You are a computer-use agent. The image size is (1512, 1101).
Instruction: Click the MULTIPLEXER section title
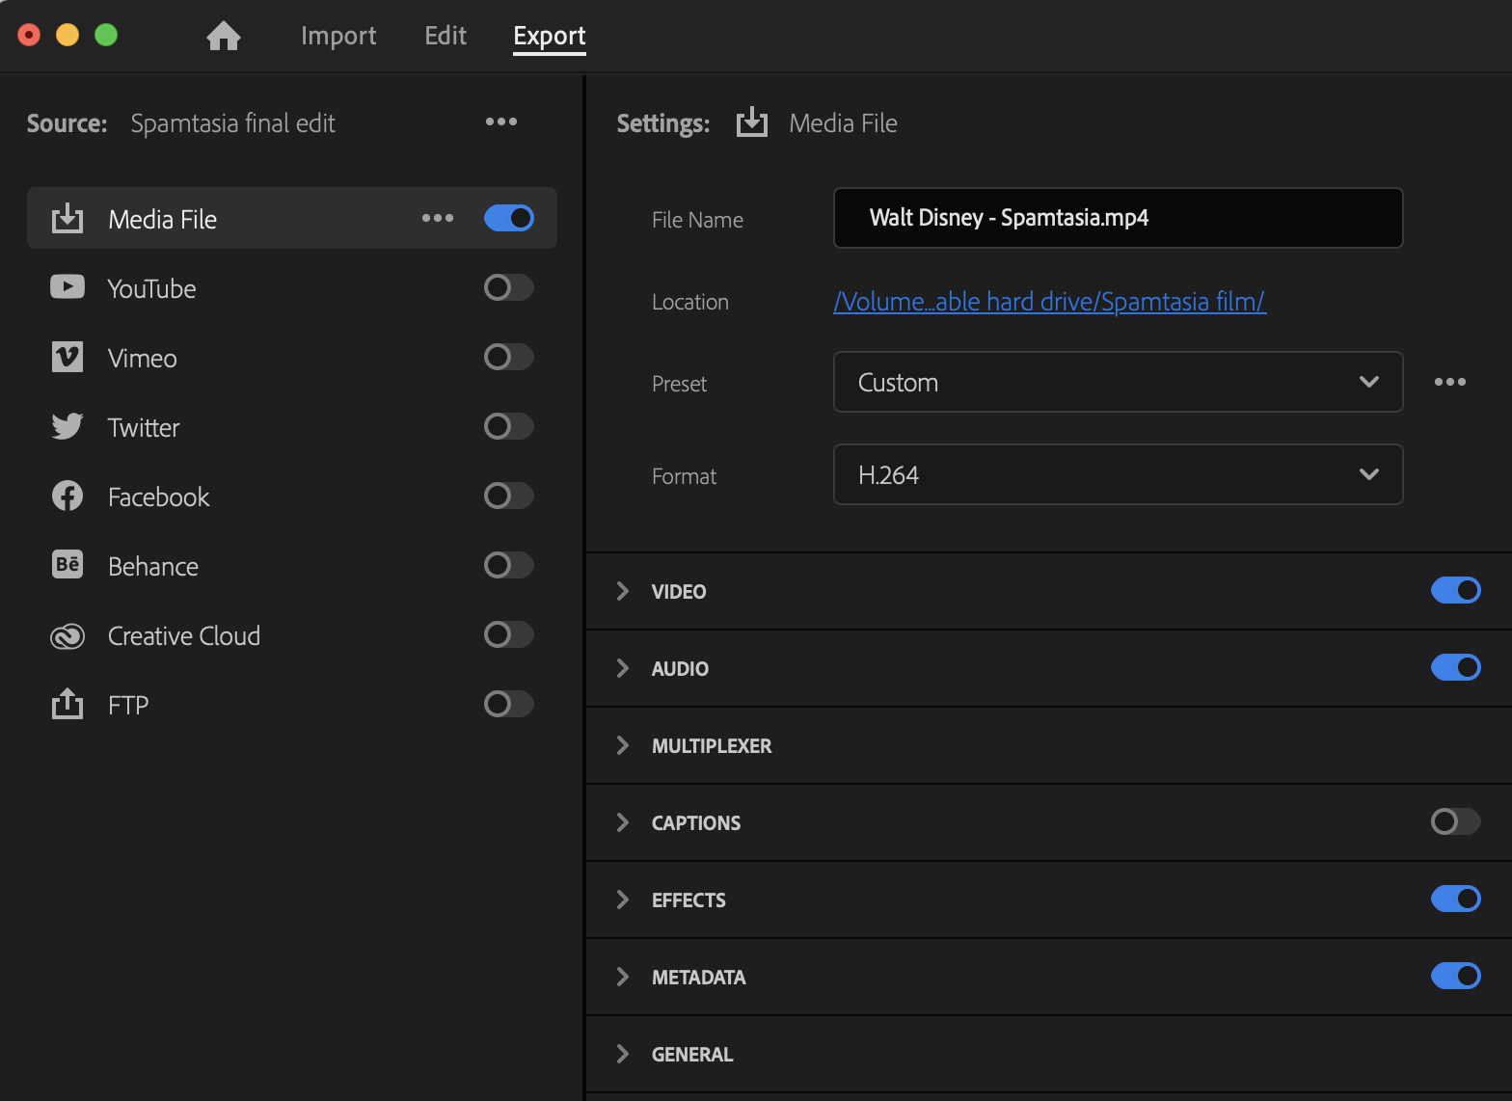pyautogui.click(x=712, y=745)
